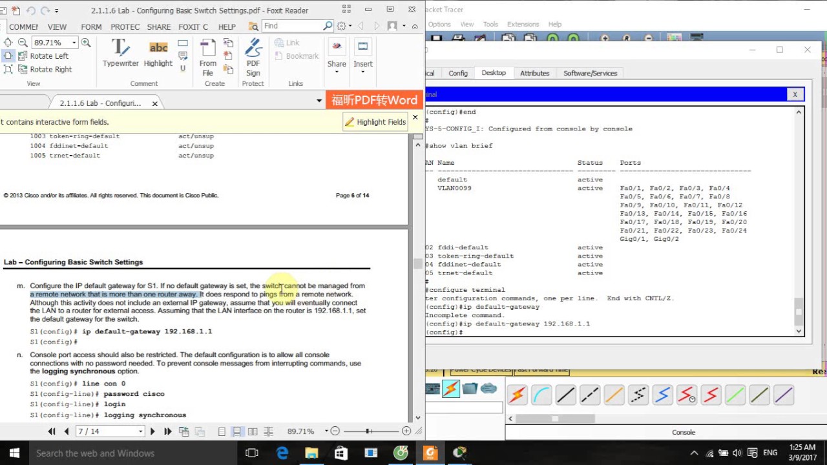The image size is (827, 465).
Task: Select the note comment icon
Action: [x=183, y=56]
